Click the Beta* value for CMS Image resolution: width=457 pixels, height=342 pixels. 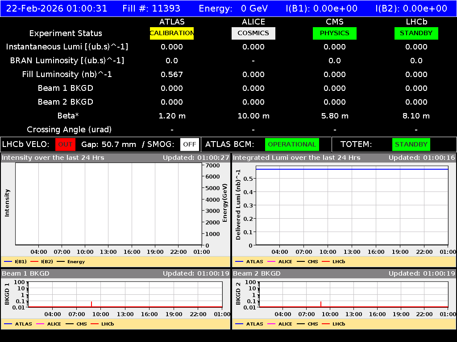click(x=335, y=116)
